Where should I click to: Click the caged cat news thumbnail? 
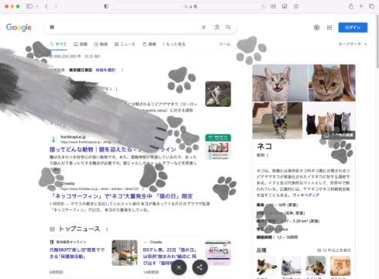click(125, 253)
